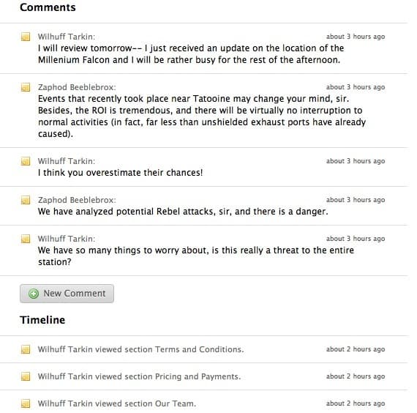Open the viewed section Pricing and Payments entry
417x413 pixels.
pos(139,376)
